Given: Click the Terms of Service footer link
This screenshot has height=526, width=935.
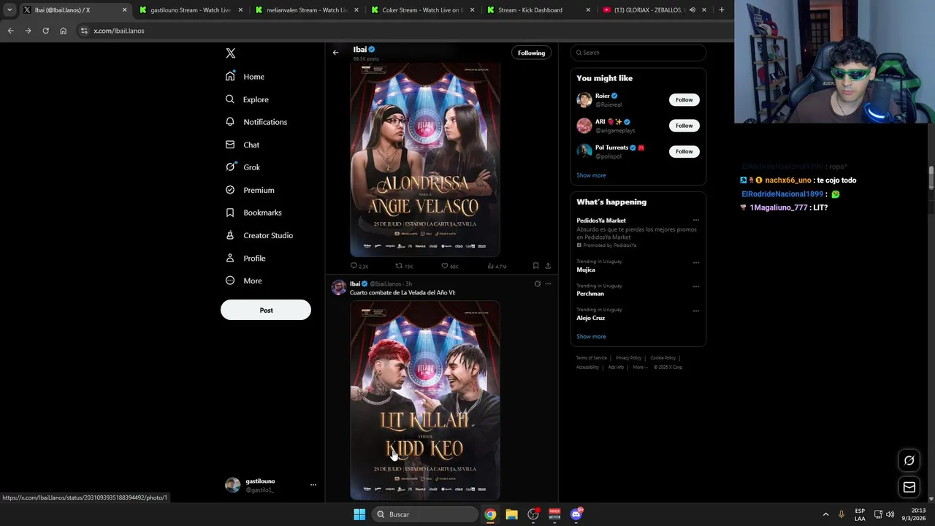Looking at the screenshot, I should [591, 358].
